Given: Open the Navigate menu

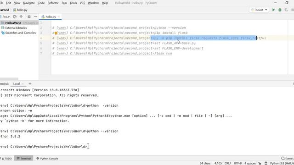Looking at the screenshot, I should (x=29, y=3).
